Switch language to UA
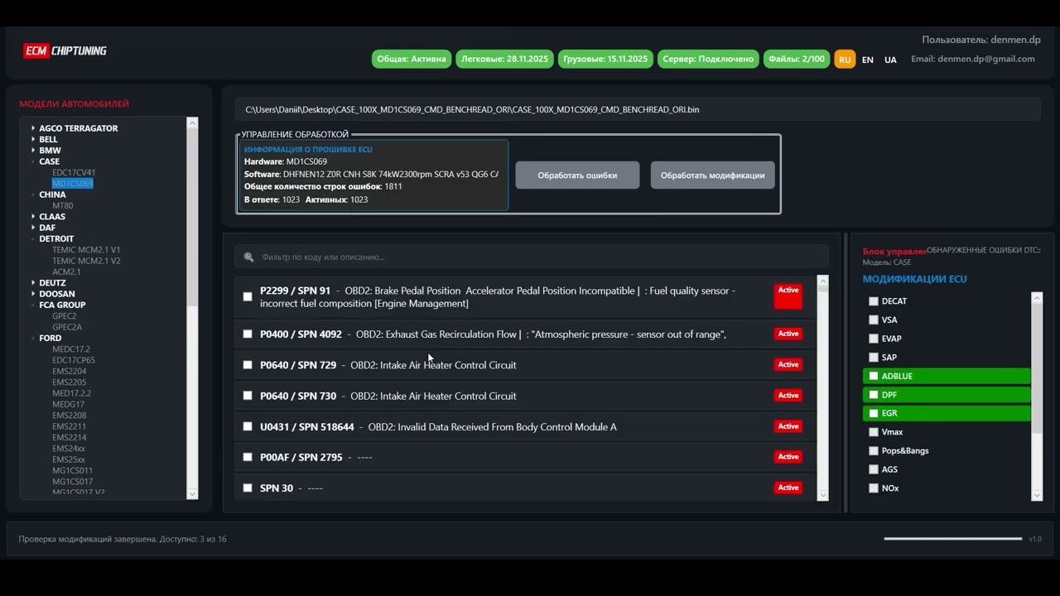Viewport: 1060px width, 596px height. pos(890,60)
